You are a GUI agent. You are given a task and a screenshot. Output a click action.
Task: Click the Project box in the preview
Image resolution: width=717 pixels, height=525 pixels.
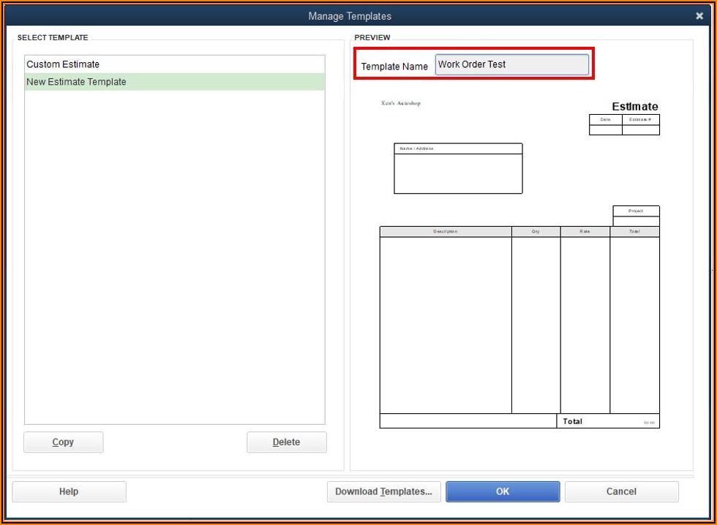(635, 210)
